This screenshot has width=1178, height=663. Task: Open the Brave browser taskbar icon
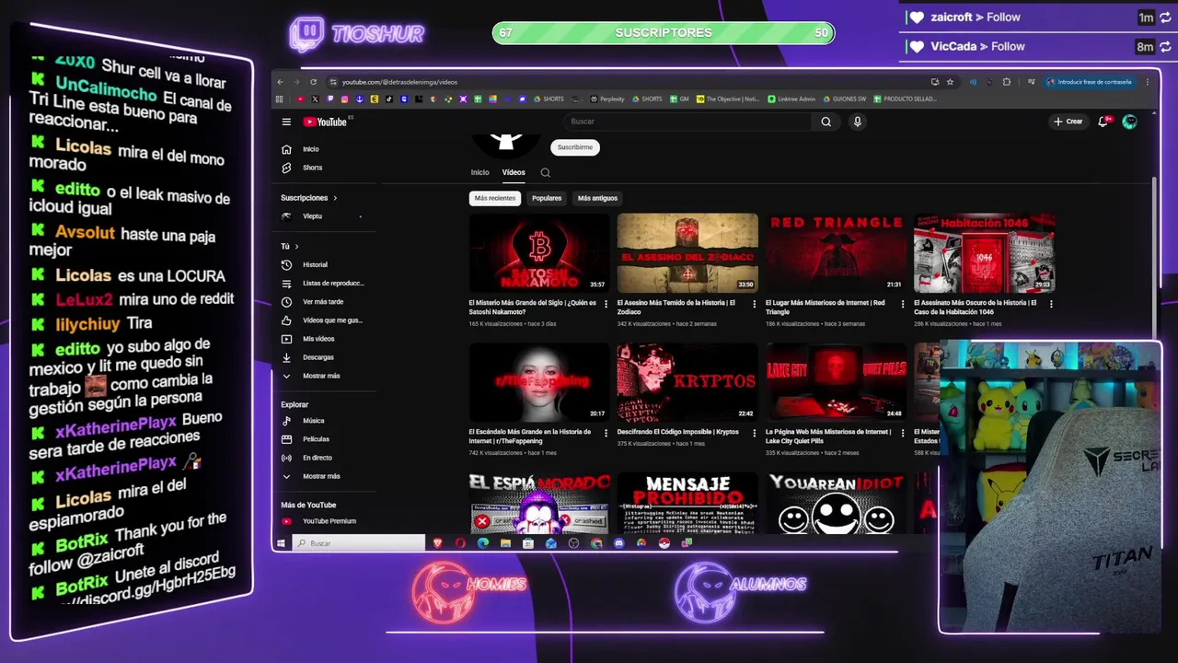(x=438, y=543)
